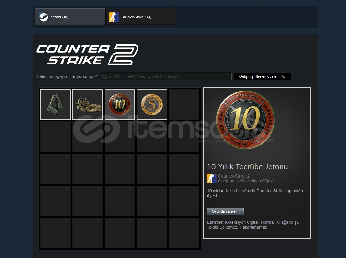This screenshot has height=258, width=346.
Task: Click the empty slot below the pistol item
Action: [56, 137]
